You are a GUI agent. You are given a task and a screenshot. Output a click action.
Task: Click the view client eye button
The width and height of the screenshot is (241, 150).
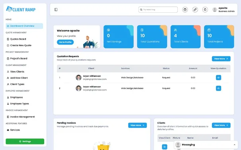(x=165, y=147)
